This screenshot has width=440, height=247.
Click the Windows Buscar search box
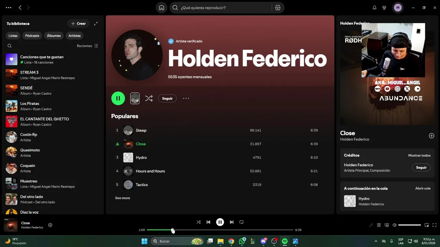click(x=177, y=241)
